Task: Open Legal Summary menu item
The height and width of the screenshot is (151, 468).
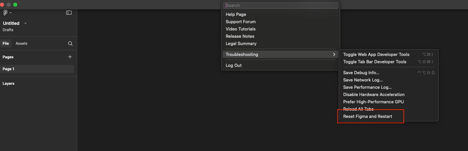Action: point(281,43)
